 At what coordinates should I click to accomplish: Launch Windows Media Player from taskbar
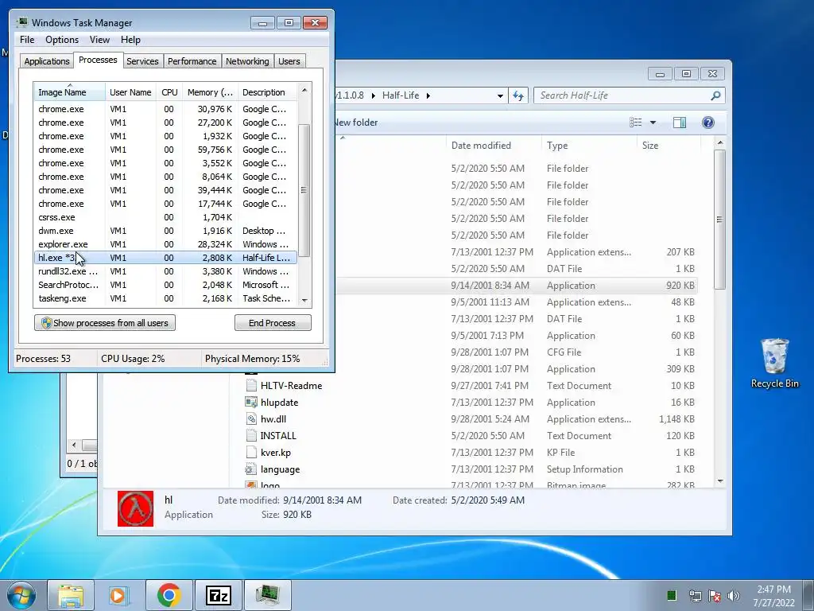point(119,595)
